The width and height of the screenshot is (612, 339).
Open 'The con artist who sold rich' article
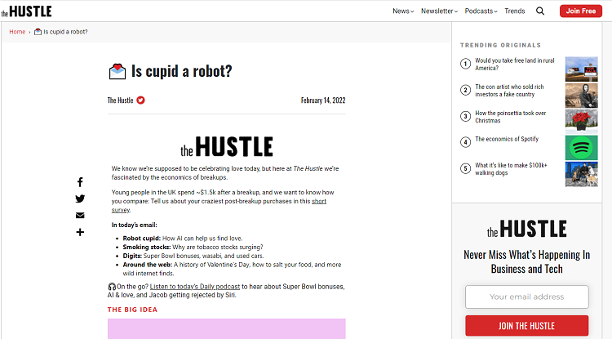tap(509, 91)
